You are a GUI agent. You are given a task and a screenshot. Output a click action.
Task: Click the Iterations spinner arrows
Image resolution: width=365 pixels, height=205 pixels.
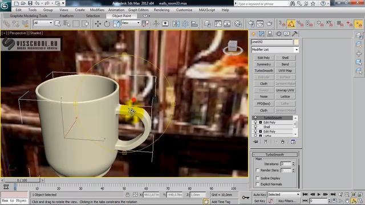[293, 164]
